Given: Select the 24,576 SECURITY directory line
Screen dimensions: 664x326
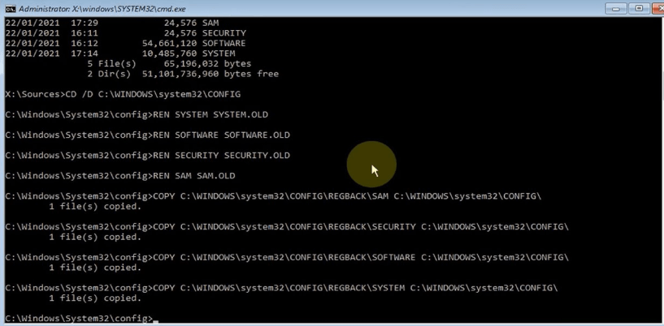Looking at the screenshot, I should coord(126,33).
